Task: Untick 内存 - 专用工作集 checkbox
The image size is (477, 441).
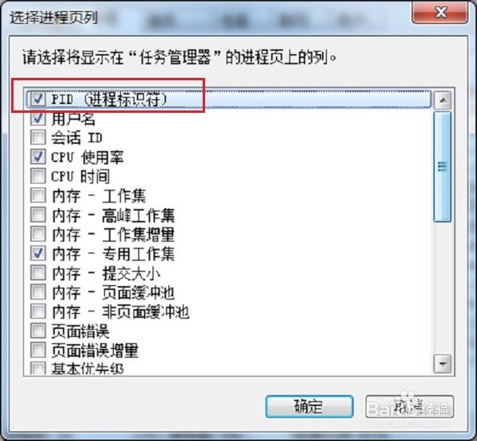Action: 38,253
